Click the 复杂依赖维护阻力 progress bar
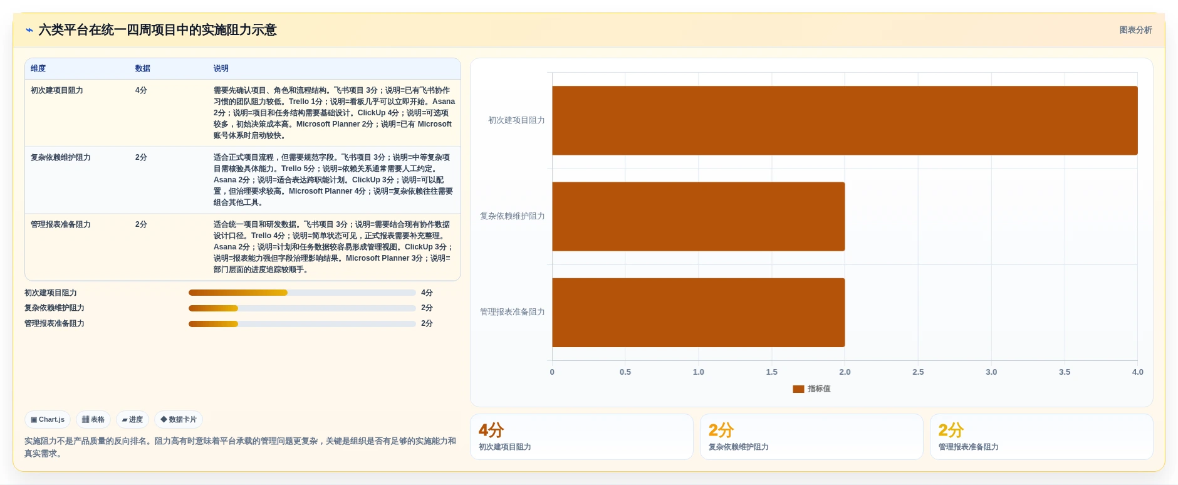 tap(302, 308)
